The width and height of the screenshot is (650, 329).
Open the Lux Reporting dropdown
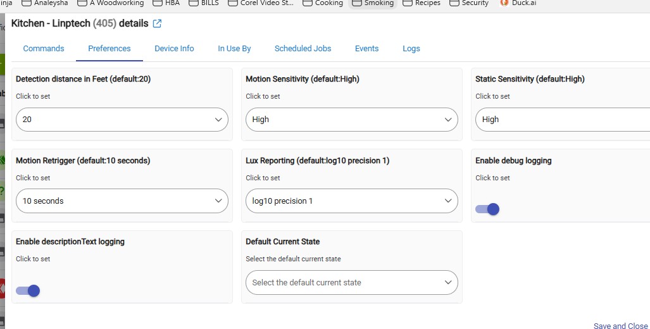click(x=351, y=201)
